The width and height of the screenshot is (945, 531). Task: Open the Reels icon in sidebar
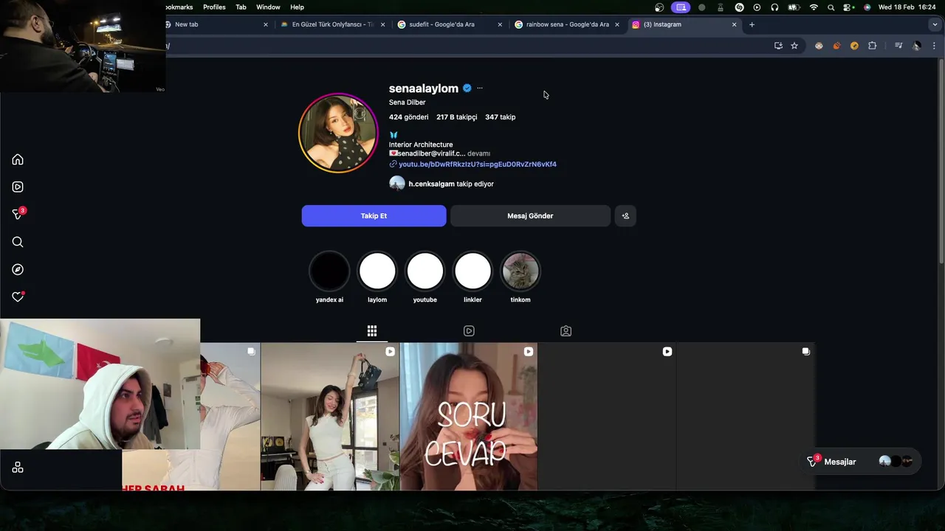pyautogui.click(x=18, y=187)
